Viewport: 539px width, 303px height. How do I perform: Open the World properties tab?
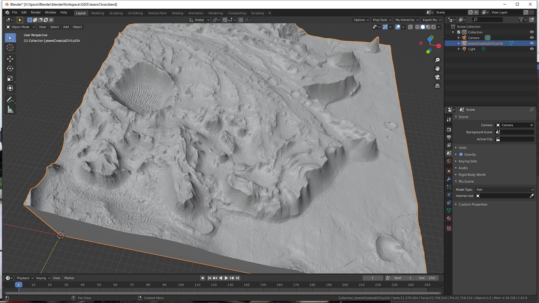tap(449, 161)
